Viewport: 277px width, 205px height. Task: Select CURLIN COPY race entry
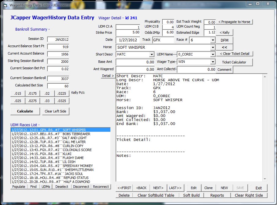[x=61, y=146]
